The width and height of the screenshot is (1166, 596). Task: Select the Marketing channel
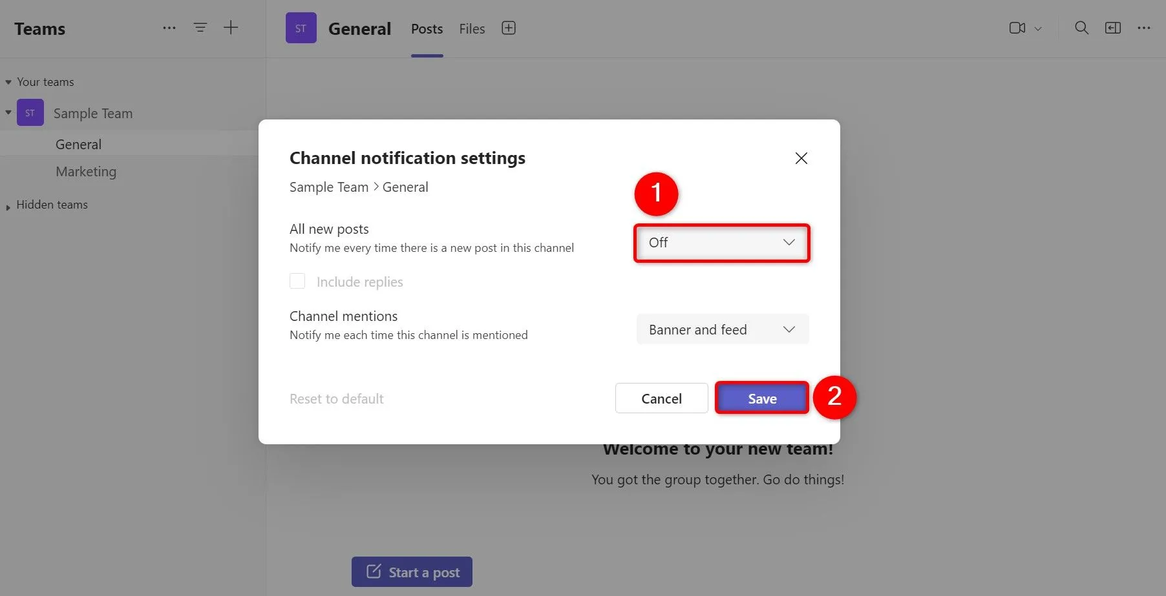point(85,171)
